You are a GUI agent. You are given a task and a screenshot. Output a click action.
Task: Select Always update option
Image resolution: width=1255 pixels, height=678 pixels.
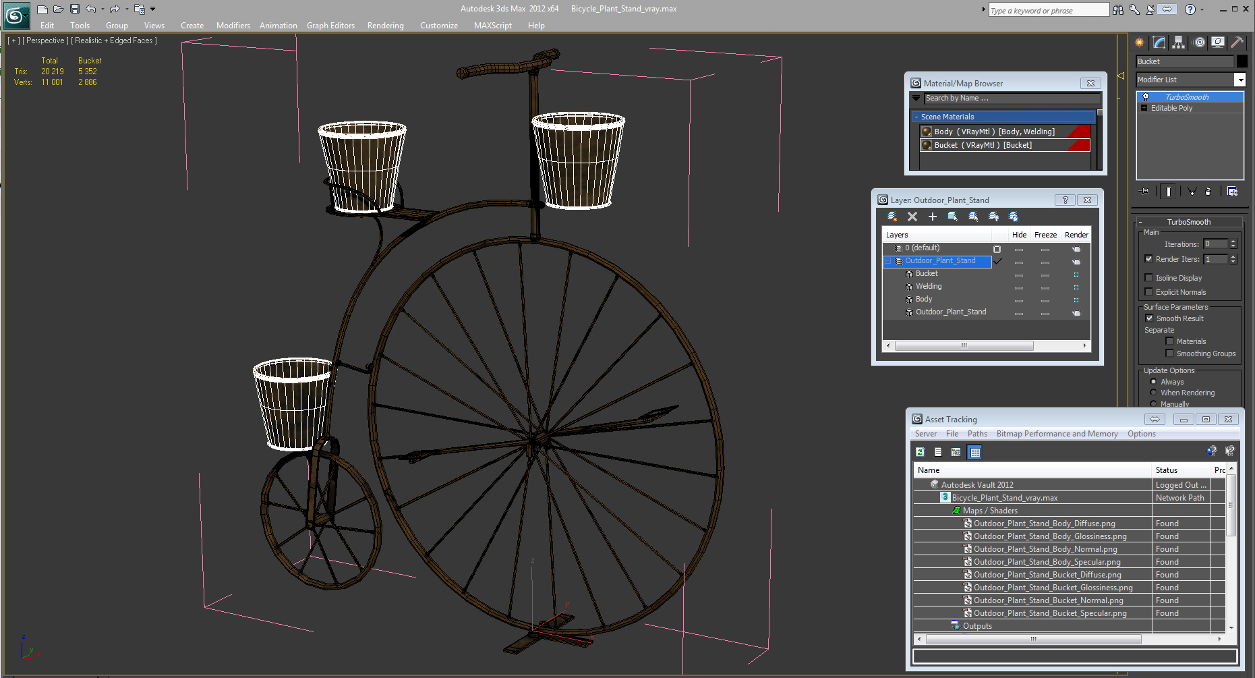point(1153,382)
